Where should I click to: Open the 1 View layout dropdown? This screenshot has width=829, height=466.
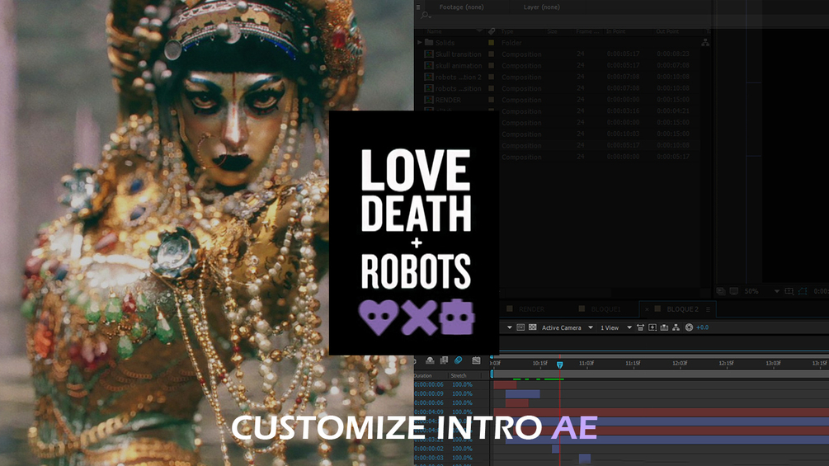(615, 327)
